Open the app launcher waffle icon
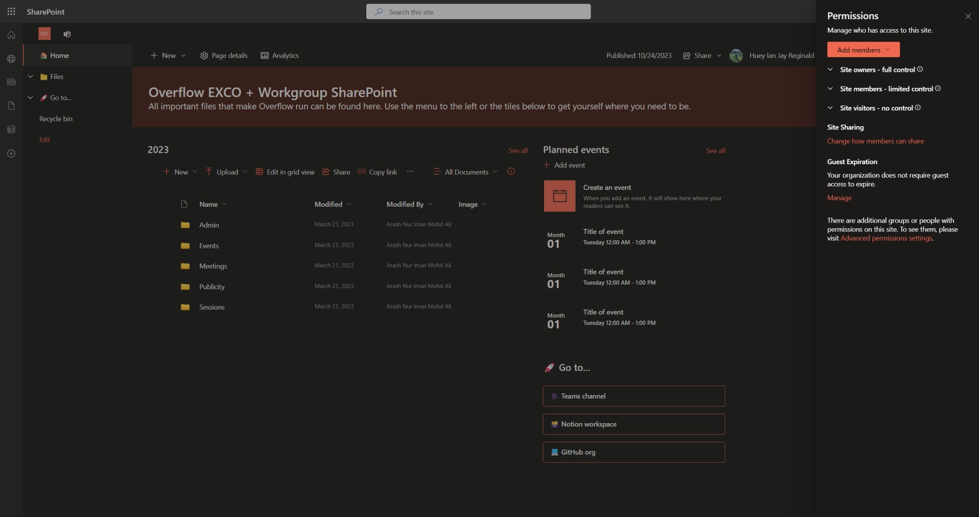Viewport: 979px width, 517px height. 11,11
